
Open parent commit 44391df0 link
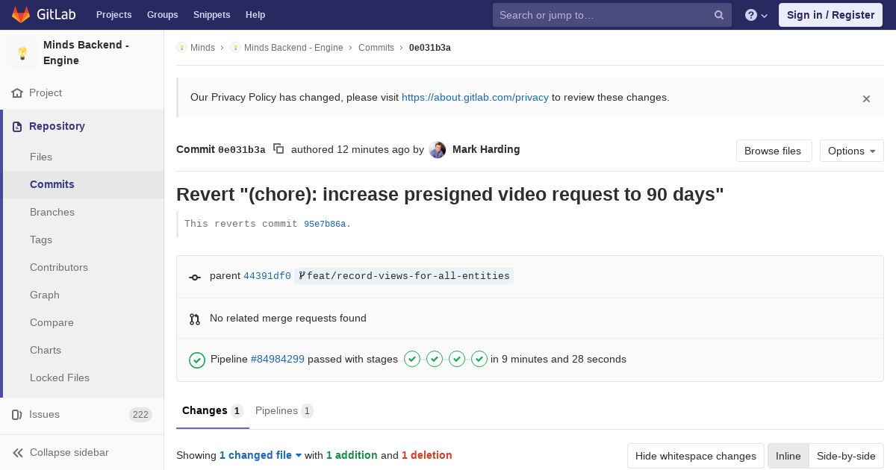coord(267,276)
